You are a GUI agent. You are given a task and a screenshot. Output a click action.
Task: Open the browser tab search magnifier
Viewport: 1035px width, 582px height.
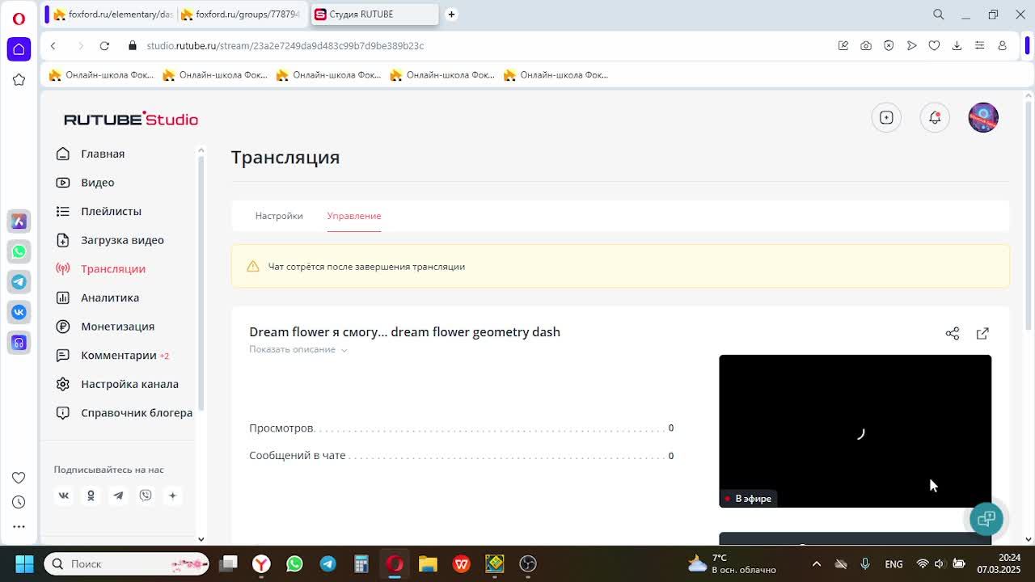[x=939, y=15]
